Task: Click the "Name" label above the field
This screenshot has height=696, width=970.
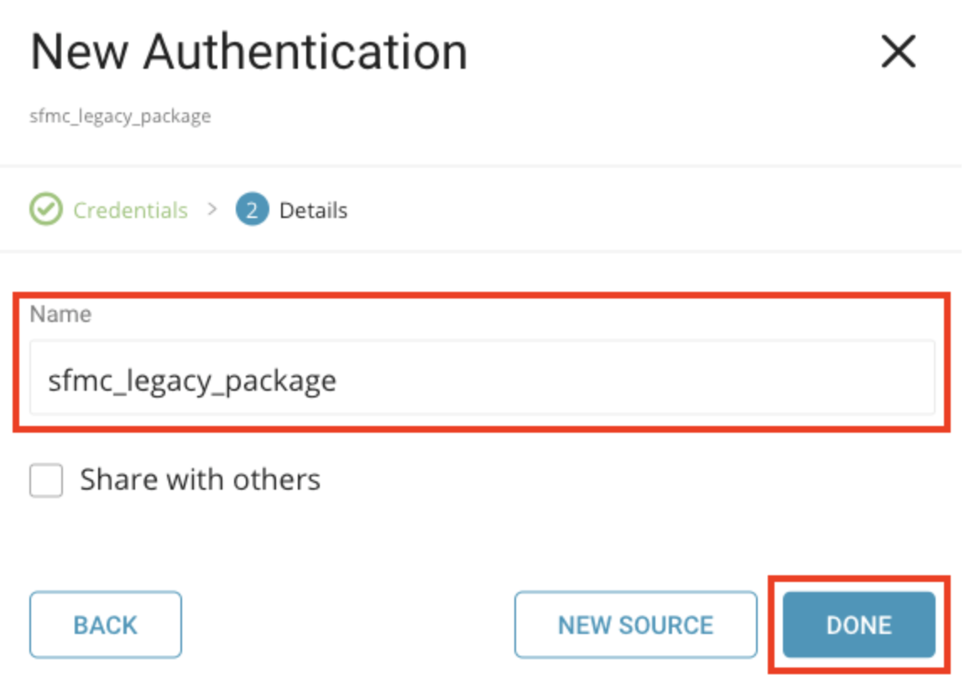Action: [60, 314]
